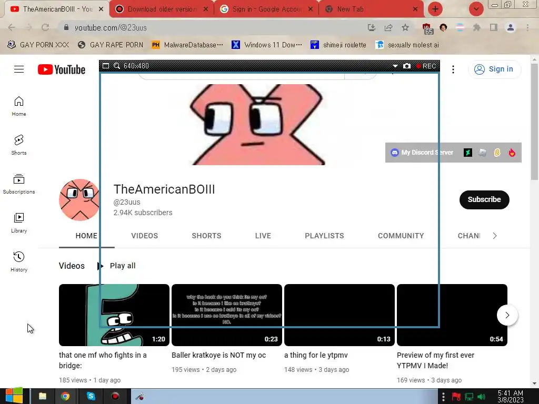
Task: Show next videos with carousel arrow
Action: (507, 315)
